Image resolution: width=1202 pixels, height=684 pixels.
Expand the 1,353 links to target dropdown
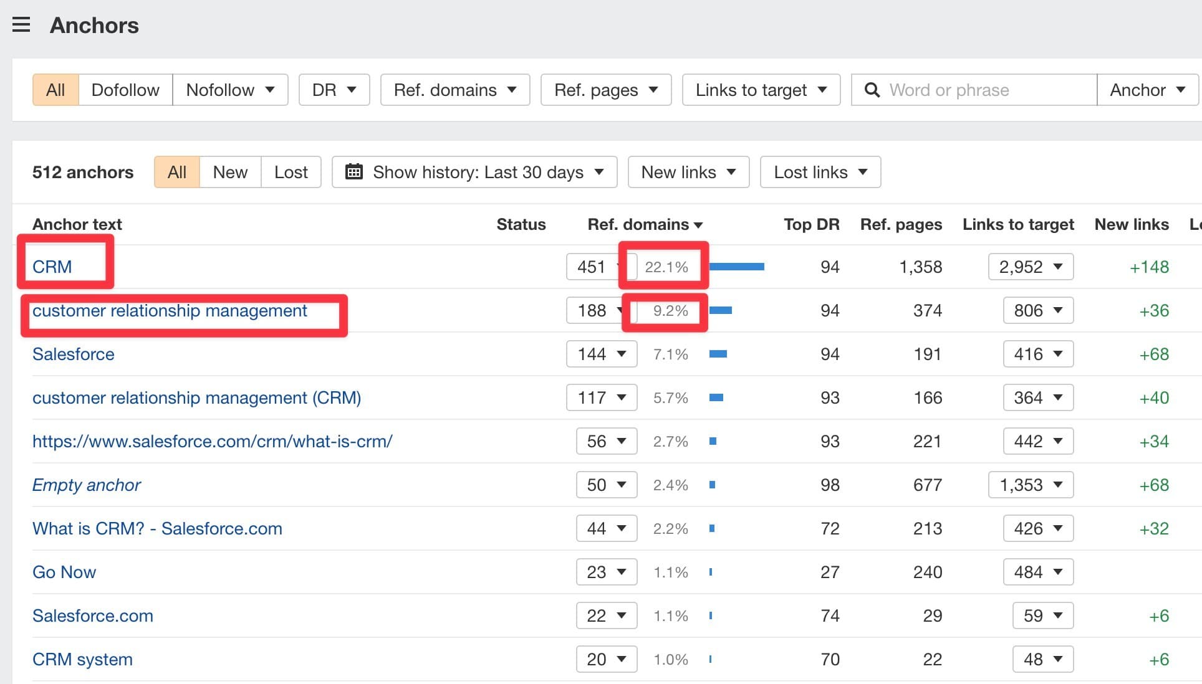coord(1031,485)
